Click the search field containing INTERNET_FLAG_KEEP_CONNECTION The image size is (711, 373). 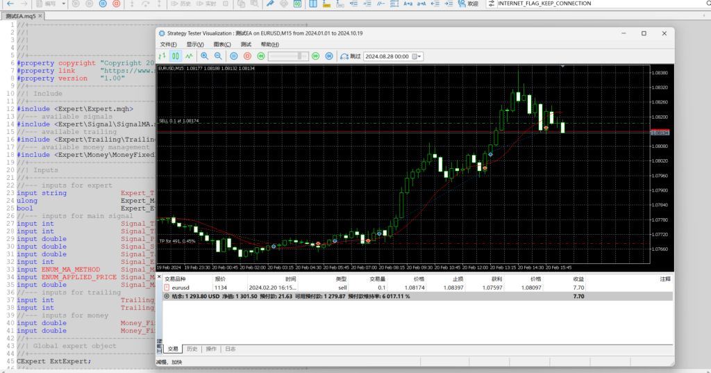[601, 3]
